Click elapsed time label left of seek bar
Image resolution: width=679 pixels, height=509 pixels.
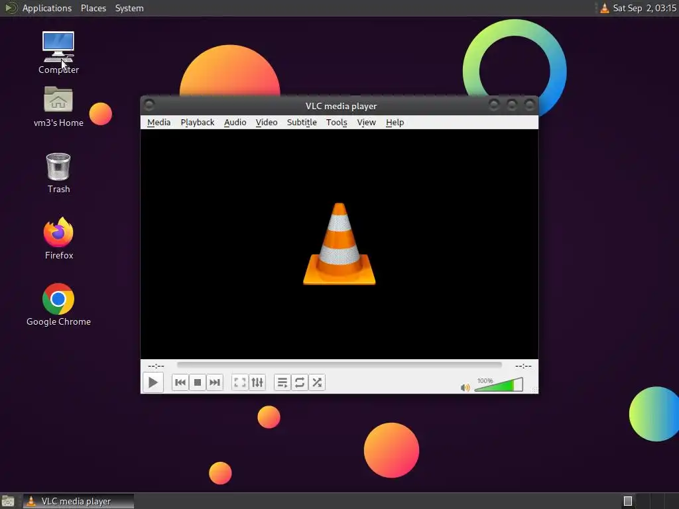tap(156, 366)
